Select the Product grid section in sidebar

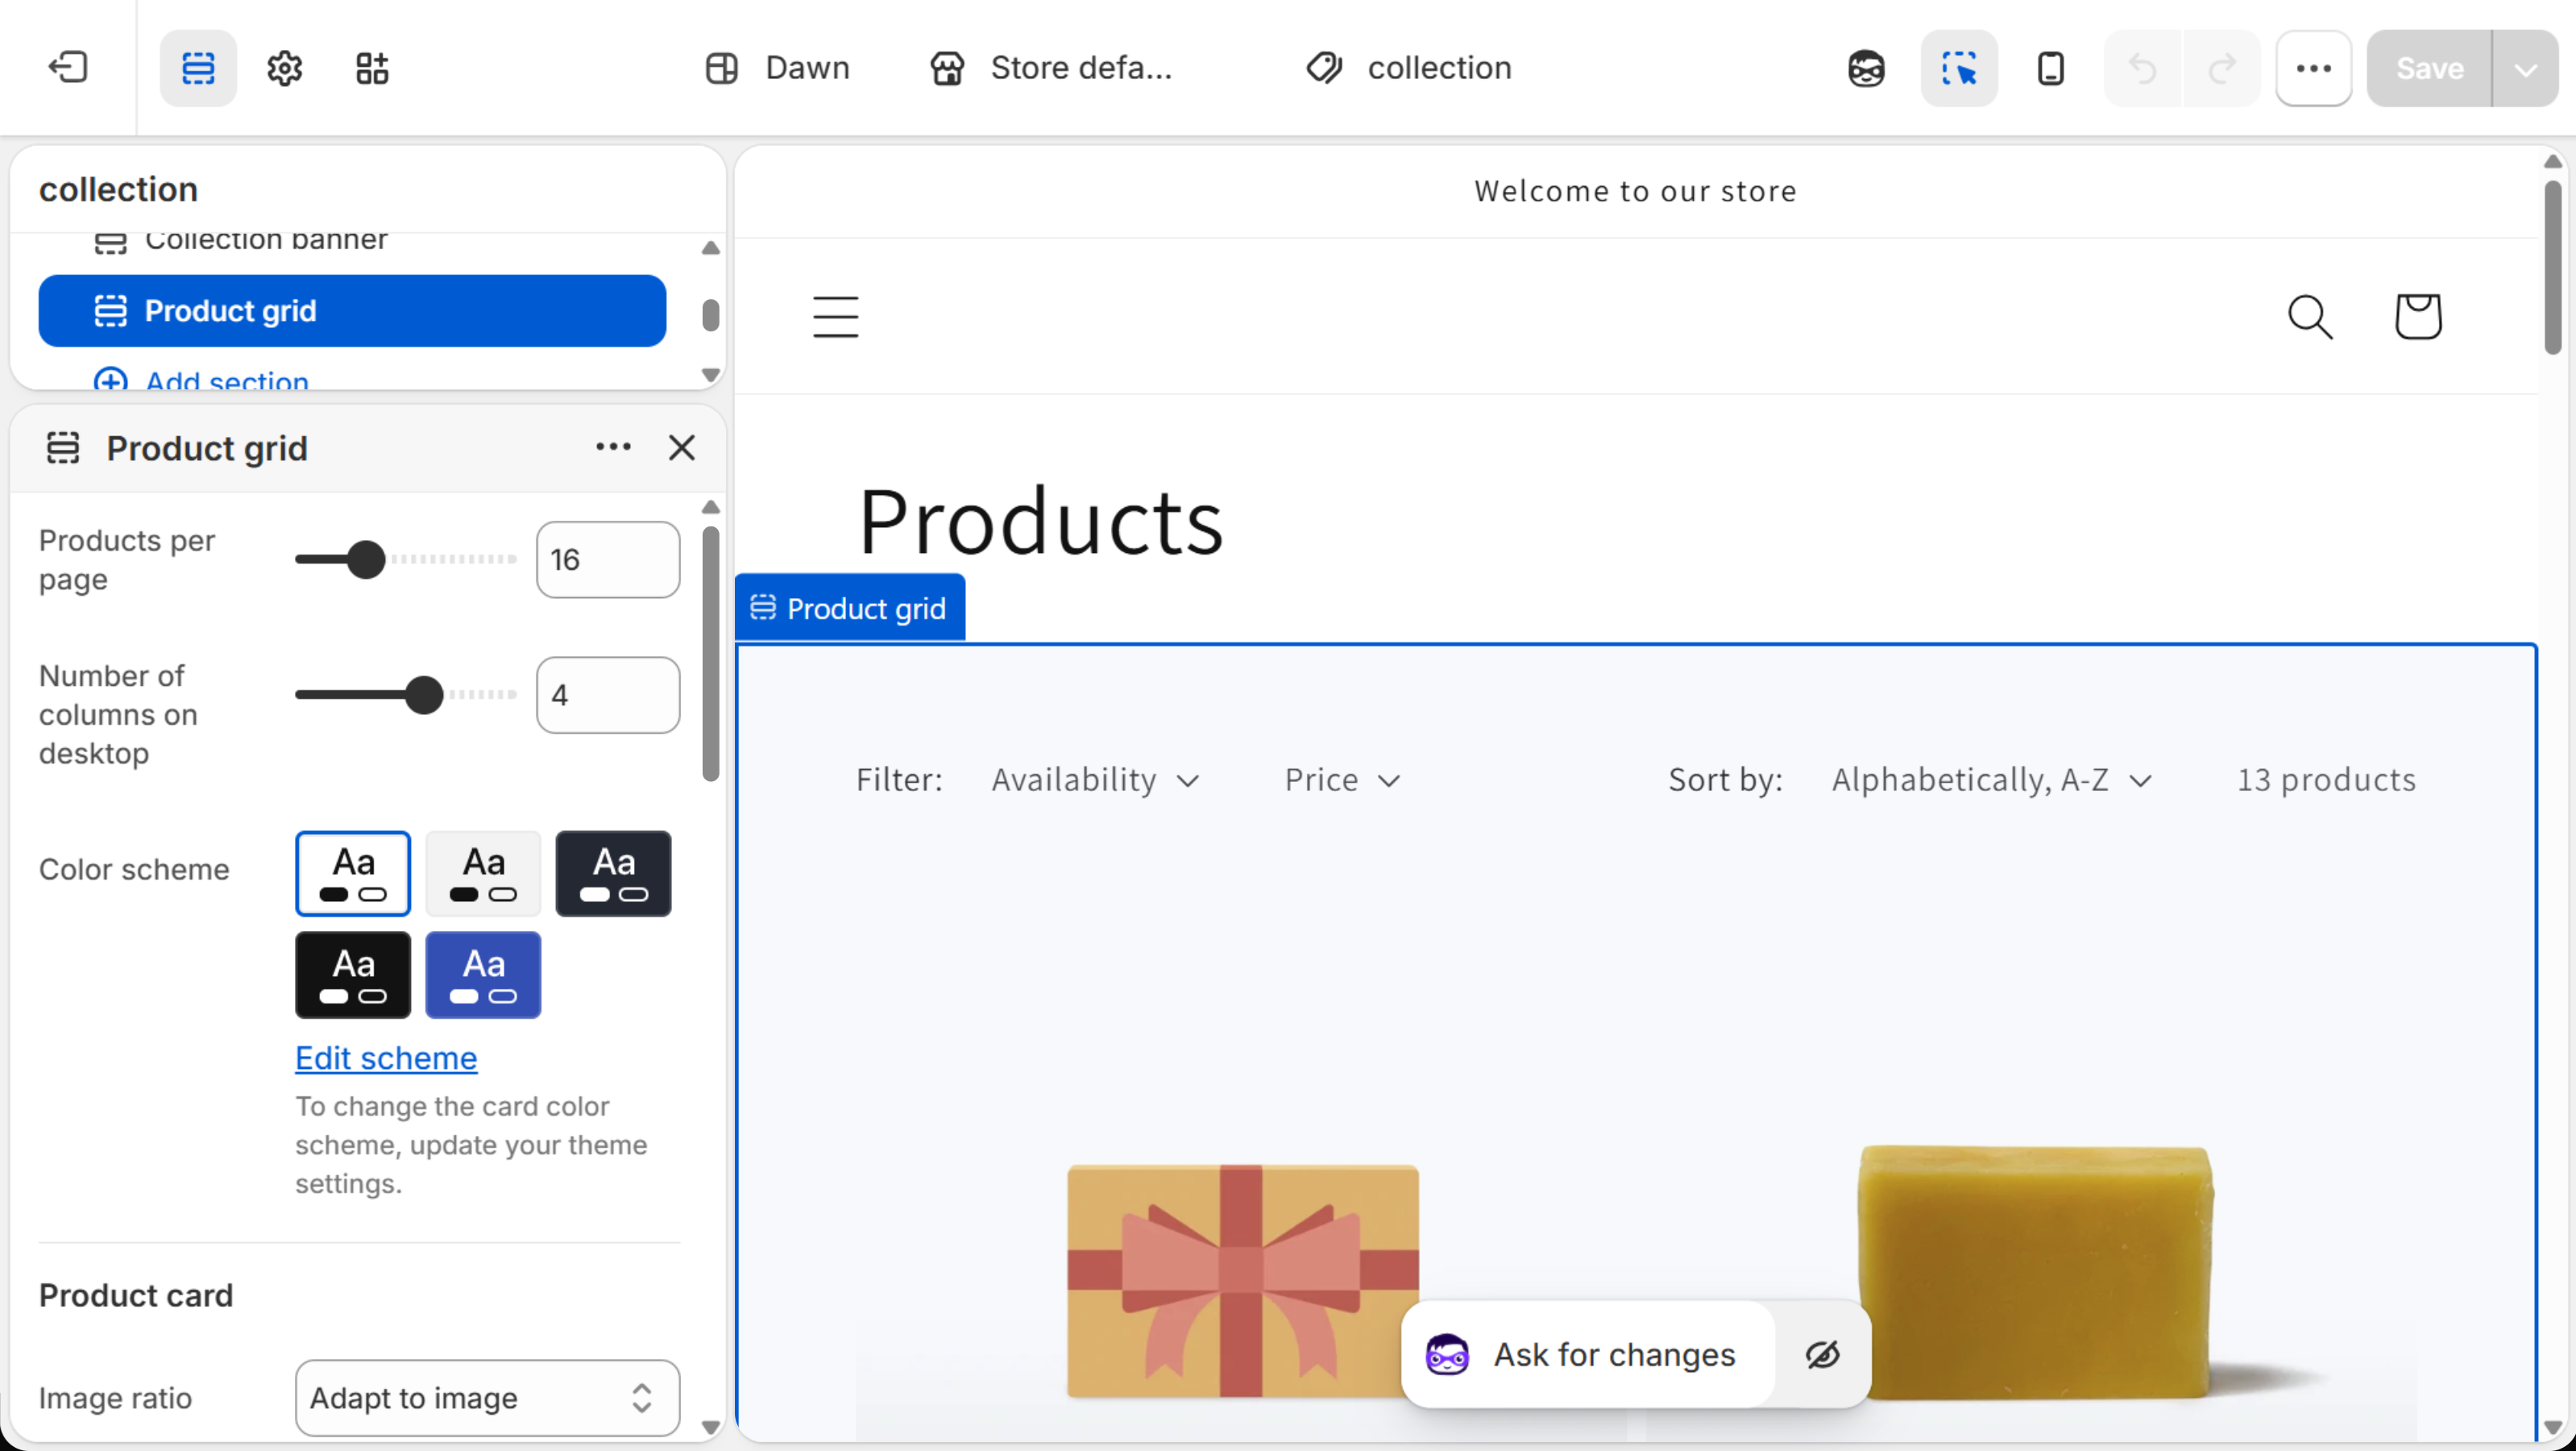pos(352,311)
